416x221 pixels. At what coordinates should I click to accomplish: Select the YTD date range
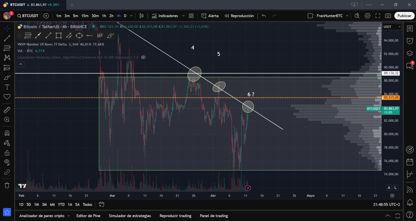pos(61,204)
